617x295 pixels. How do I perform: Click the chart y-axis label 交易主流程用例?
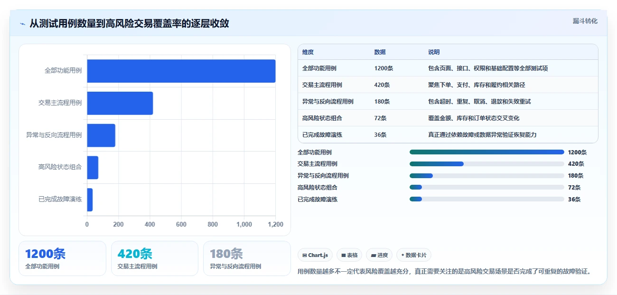pyautogui.click(x=60, y=103)
